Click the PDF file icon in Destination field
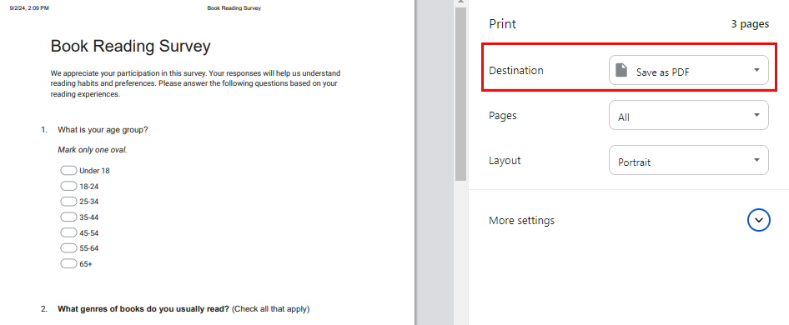This screenshot has height=325, width=789. pyautogui.click(x=622, y=71)
